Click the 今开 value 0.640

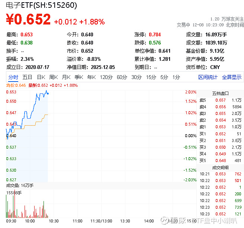tap(87, 34)
